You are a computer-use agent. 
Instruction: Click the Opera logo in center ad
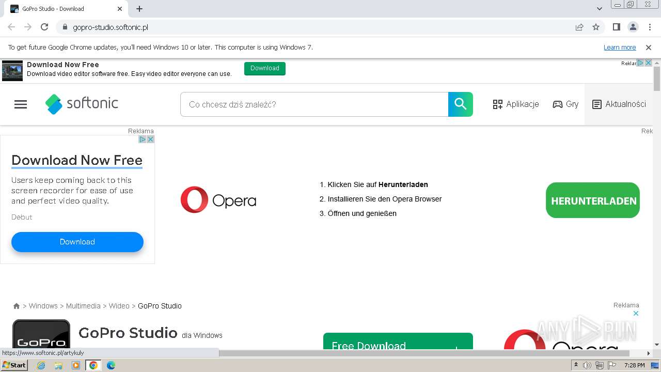(218, 200)
